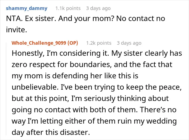Click the 'my mom is defending her' line

pos(75,76)
